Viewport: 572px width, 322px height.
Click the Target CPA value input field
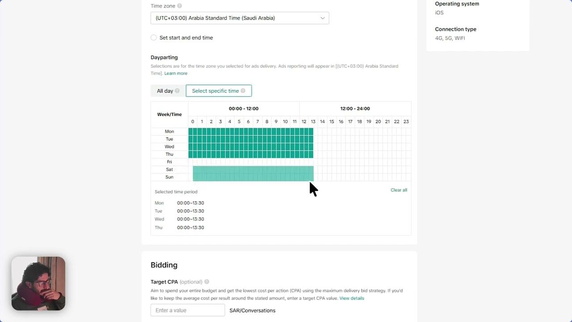click(188, 310)
